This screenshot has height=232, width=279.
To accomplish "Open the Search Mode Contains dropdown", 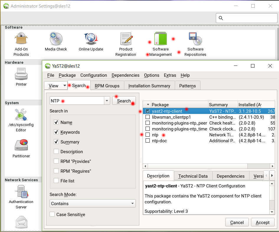I will pyautogui.click(x=92, y=203).
